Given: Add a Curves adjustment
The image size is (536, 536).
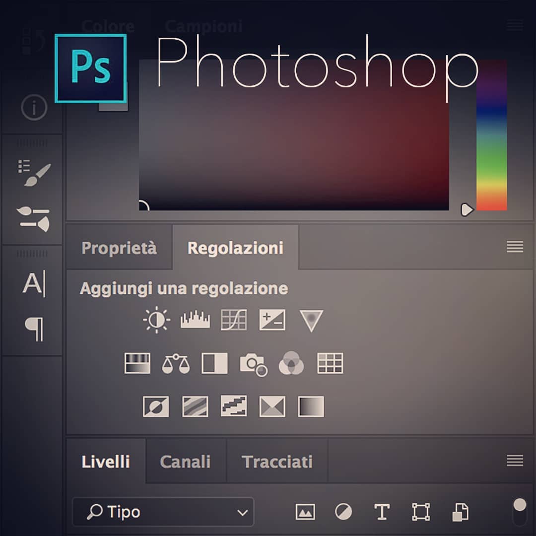Looking at the screenshot, I should tap(233, 319).
